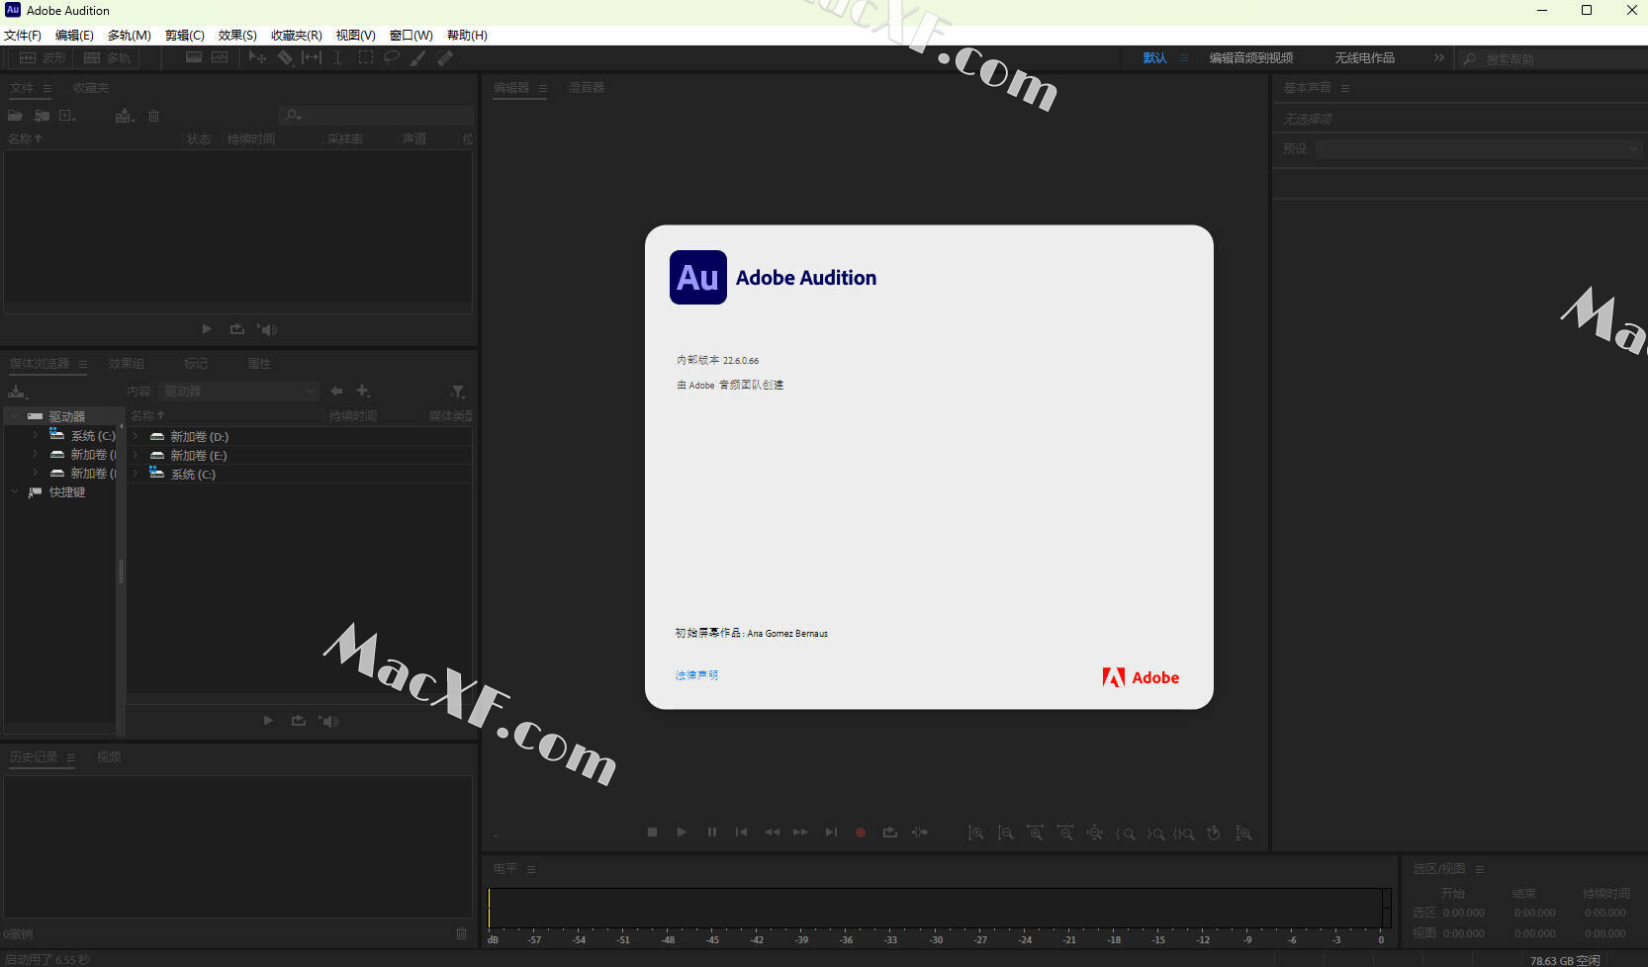Click the Fast Forward transport button
Image resolution: width=1648 pixels, height=967 pixels.
(x=800, y=833)
